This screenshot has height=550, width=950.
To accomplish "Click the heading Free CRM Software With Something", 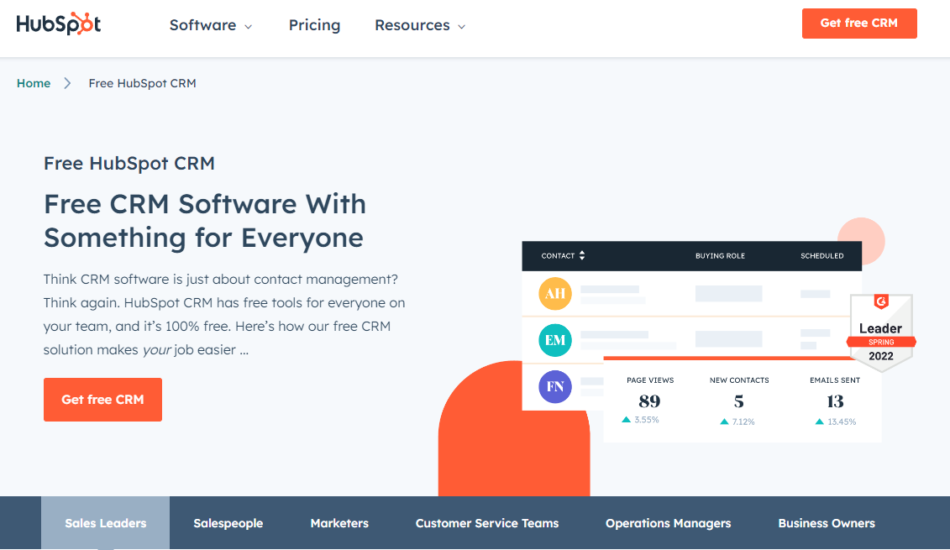I will coord(205,221).
